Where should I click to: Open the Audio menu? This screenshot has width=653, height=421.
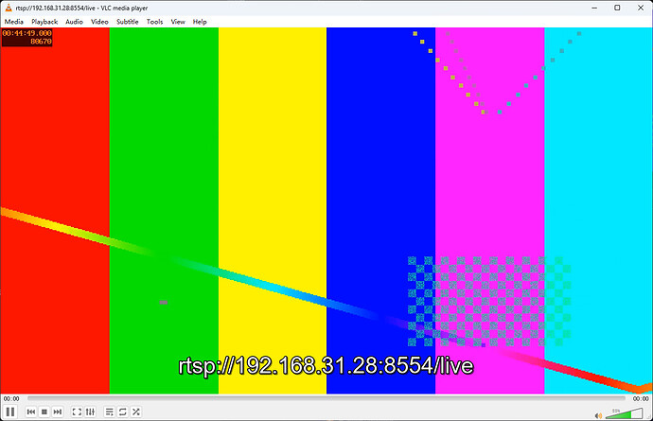click(x=74, y=22)
